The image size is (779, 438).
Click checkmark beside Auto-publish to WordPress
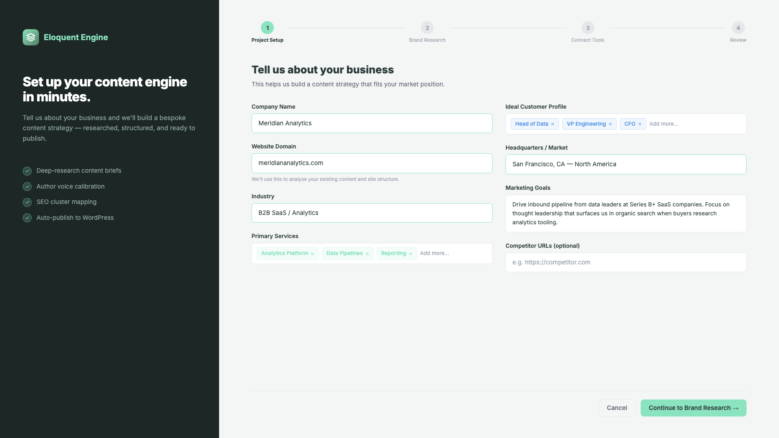[27, 218]
